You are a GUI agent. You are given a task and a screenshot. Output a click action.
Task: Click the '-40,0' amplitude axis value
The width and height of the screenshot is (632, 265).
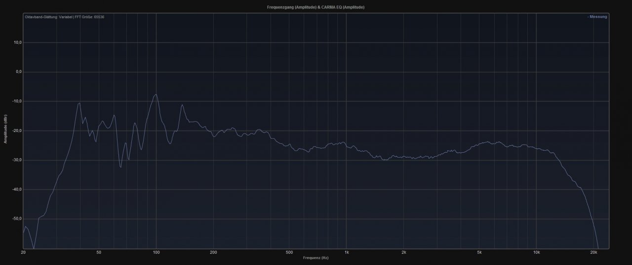[17, 190]
